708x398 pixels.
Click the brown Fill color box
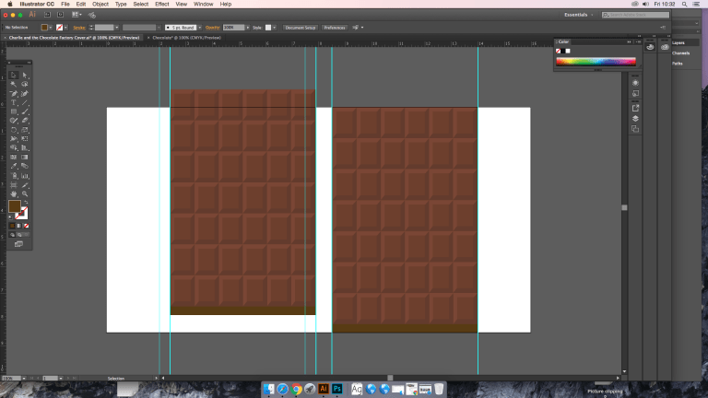tap(15, 207)
